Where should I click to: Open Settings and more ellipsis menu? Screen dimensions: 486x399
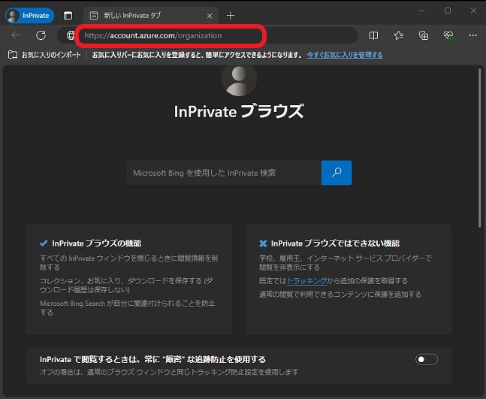[x=473, y=35]
